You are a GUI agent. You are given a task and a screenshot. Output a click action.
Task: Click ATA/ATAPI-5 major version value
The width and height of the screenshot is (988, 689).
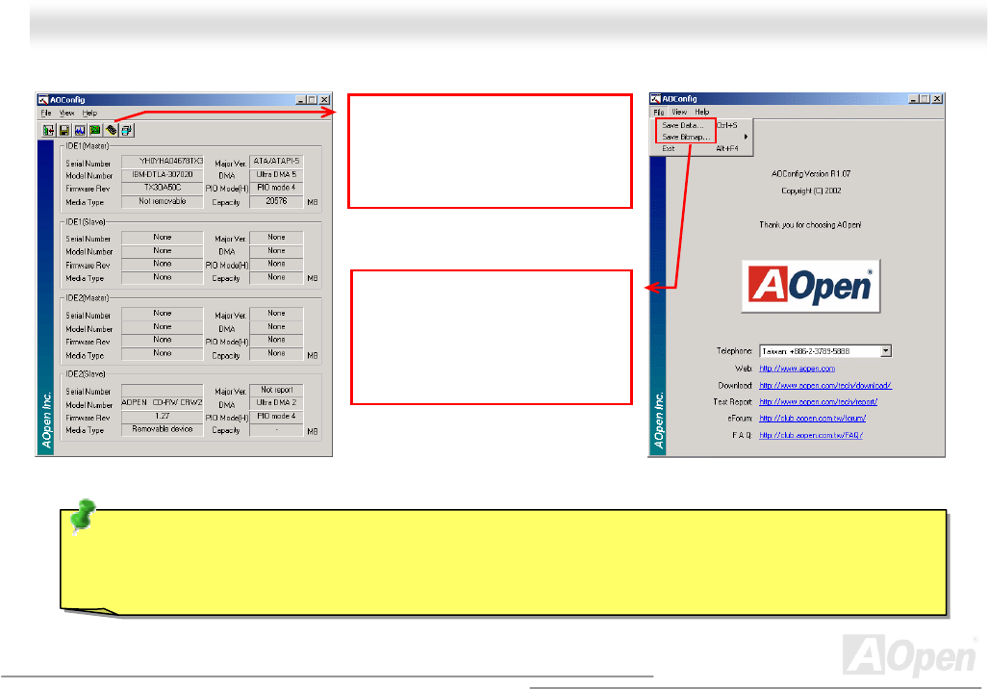(x=277, y=162)
